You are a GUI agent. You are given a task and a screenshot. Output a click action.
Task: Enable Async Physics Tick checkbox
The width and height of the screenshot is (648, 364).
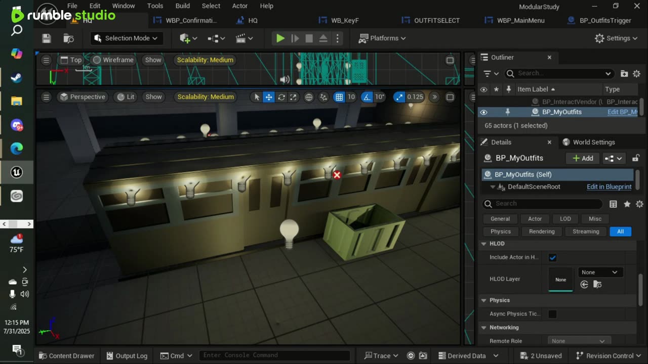[552, 314]
